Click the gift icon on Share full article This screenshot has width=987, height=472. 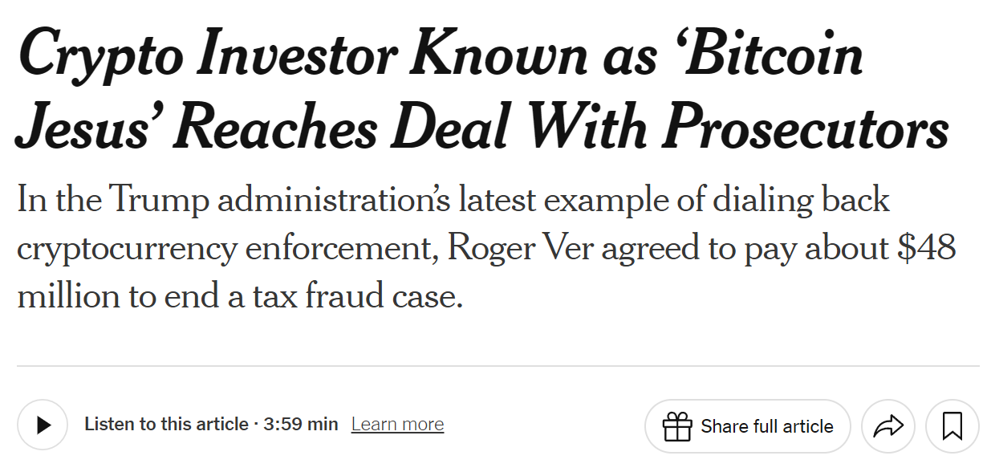pyautogui.click(x=677, y=426)
